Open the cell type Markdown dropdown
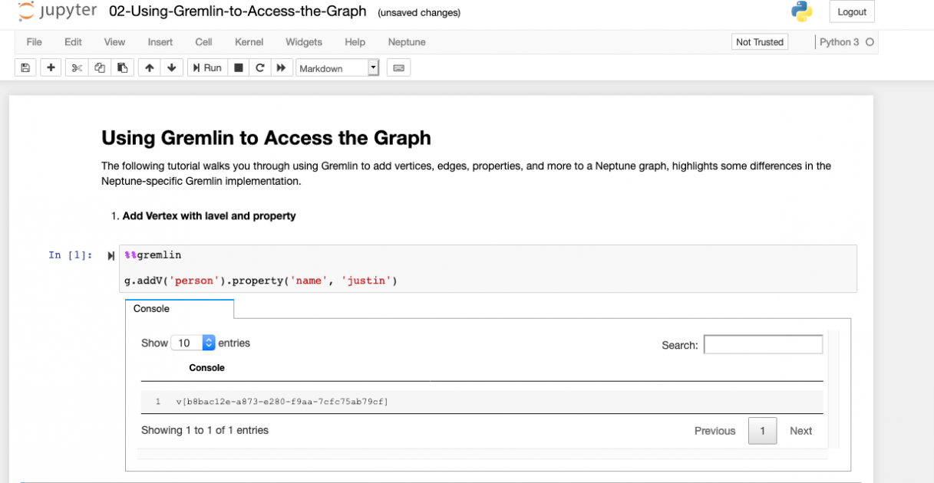 [x=338, y=67]
